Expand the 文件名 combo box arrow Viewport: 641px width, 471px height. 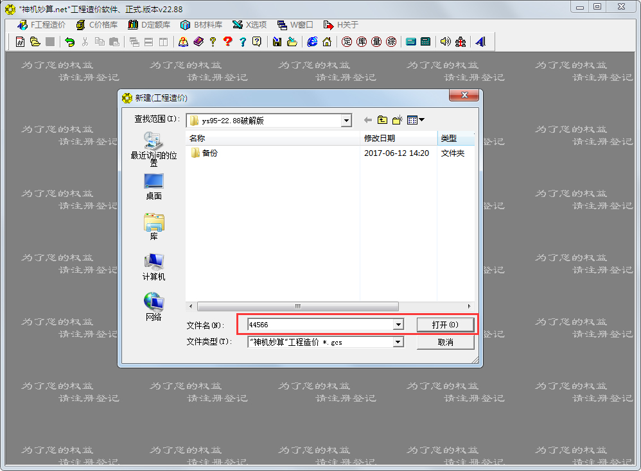coord(398,325)
